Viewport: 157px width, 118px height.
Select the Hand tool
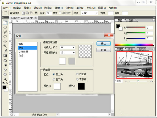[5, 74]
